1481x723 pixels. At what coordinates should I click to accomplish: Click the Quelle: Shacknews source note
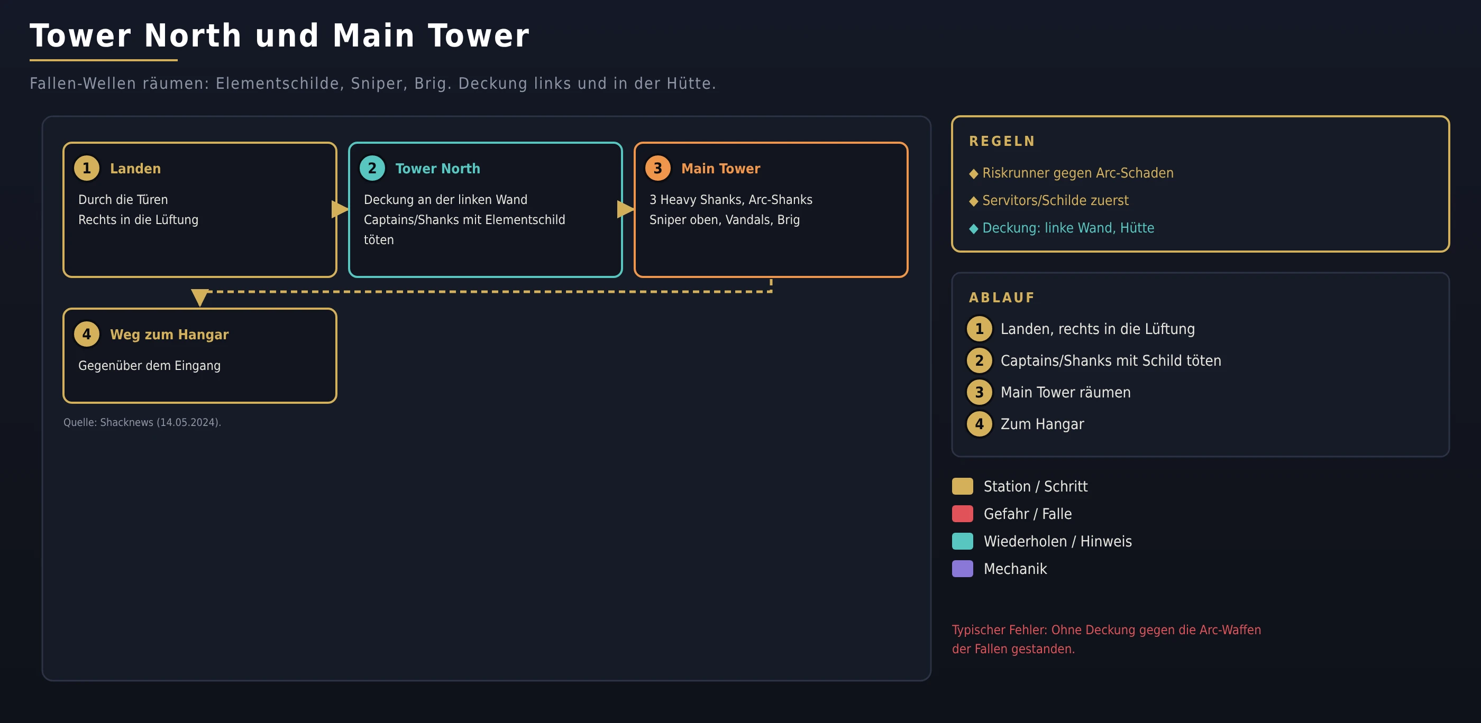[x=142, y=422]
